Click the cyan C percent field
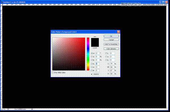This screenshot has height=112, width=170. pos(112,64)
